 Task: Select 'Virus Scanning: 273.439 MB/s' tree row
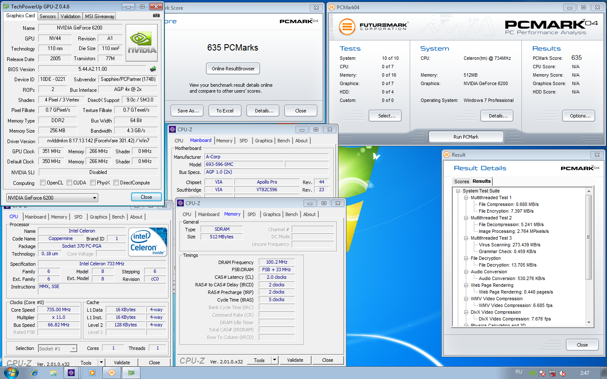coord(509,245)
